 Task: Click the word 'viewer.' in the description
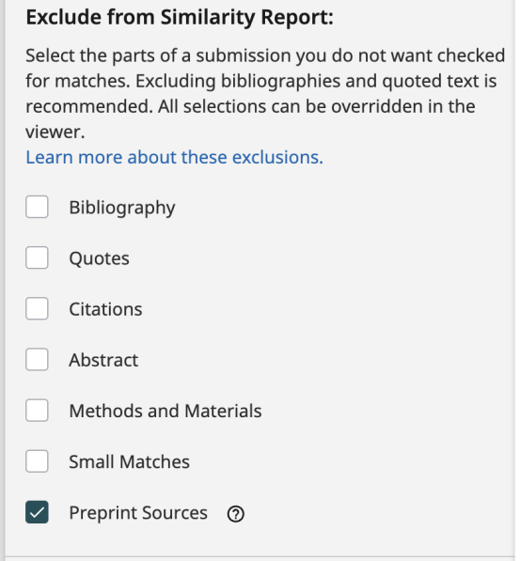coord(55,132)
